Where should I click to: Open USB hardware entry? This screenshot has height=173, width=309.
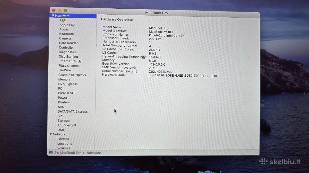(61, 130)
